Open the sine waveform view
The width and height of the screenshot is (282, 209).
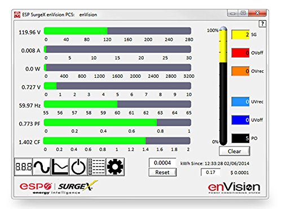coord(42,167)
